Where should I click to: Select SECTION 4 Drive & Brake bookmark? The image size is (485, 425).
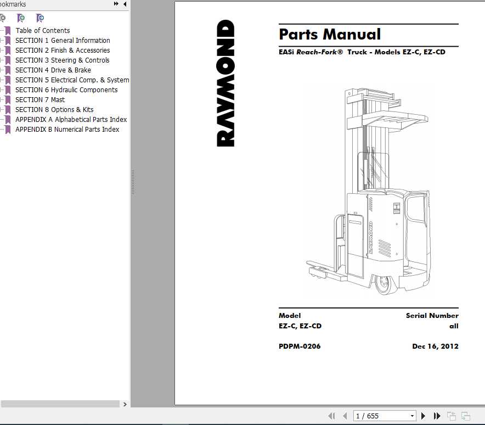pyautogui.click(x=53, y=70)
